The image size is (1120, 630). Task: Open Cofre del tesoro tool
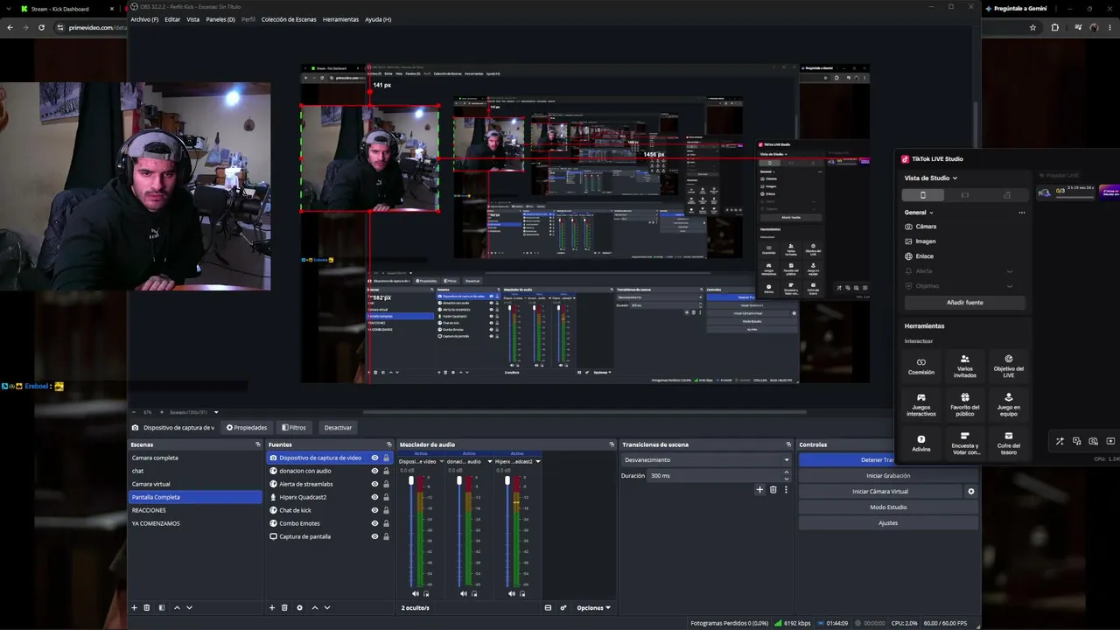point(1009,443)
